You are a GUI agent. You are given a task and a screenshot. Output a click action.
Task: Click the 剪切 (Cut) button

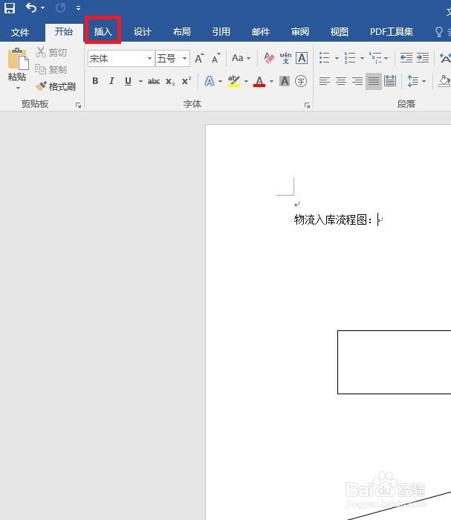(51, 52)
